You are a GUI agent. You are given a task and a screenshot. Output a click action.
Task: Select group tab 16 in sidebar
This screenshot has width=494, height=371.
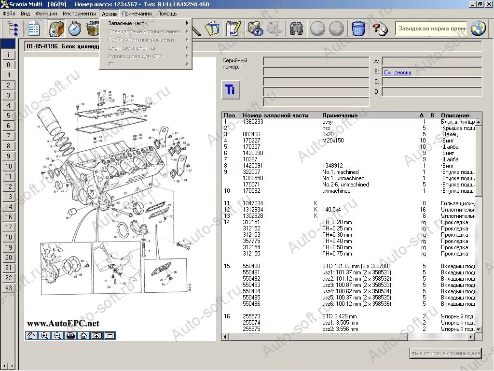pyautogui.click(x=9, y=217)
